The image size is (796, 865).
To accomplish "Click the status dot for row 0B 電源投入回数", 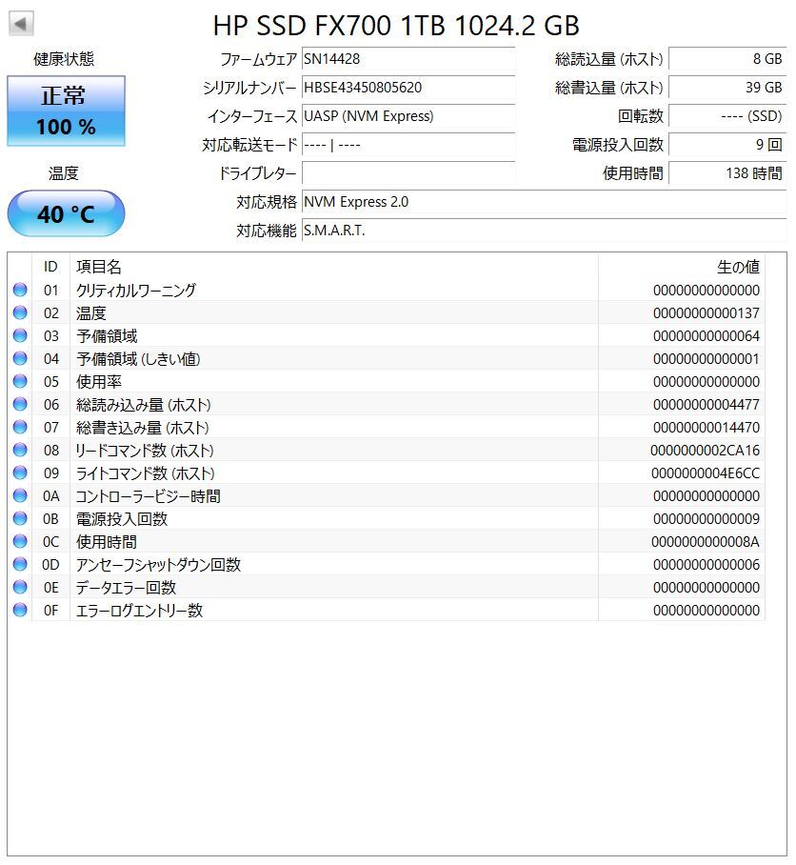I will tap(20, 518).
